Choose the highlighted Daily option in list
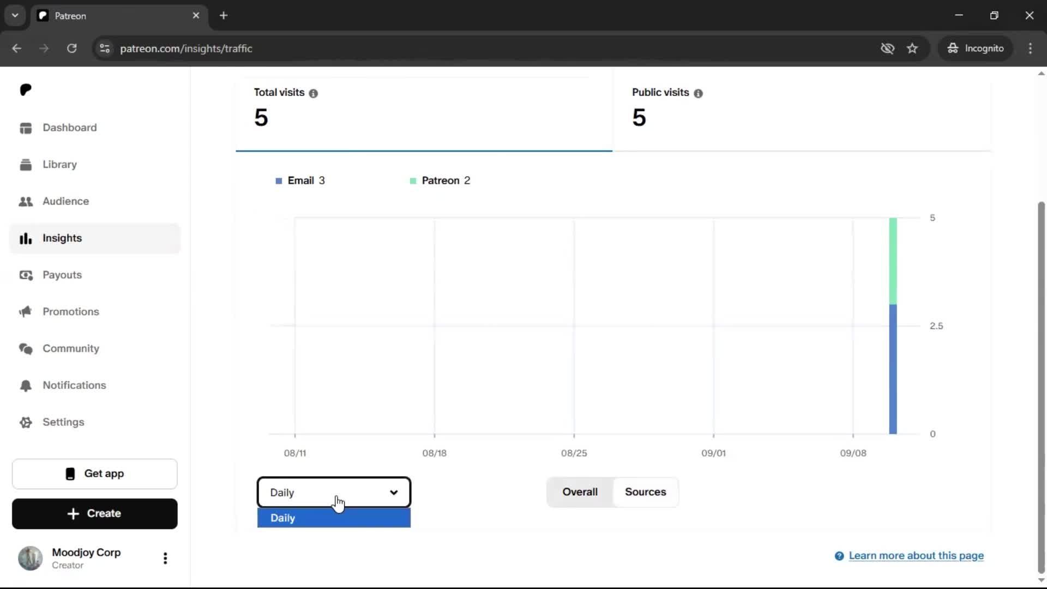The height and width of the screenshot is (589, 1047). pyautogui.click(x=334, y=518)
